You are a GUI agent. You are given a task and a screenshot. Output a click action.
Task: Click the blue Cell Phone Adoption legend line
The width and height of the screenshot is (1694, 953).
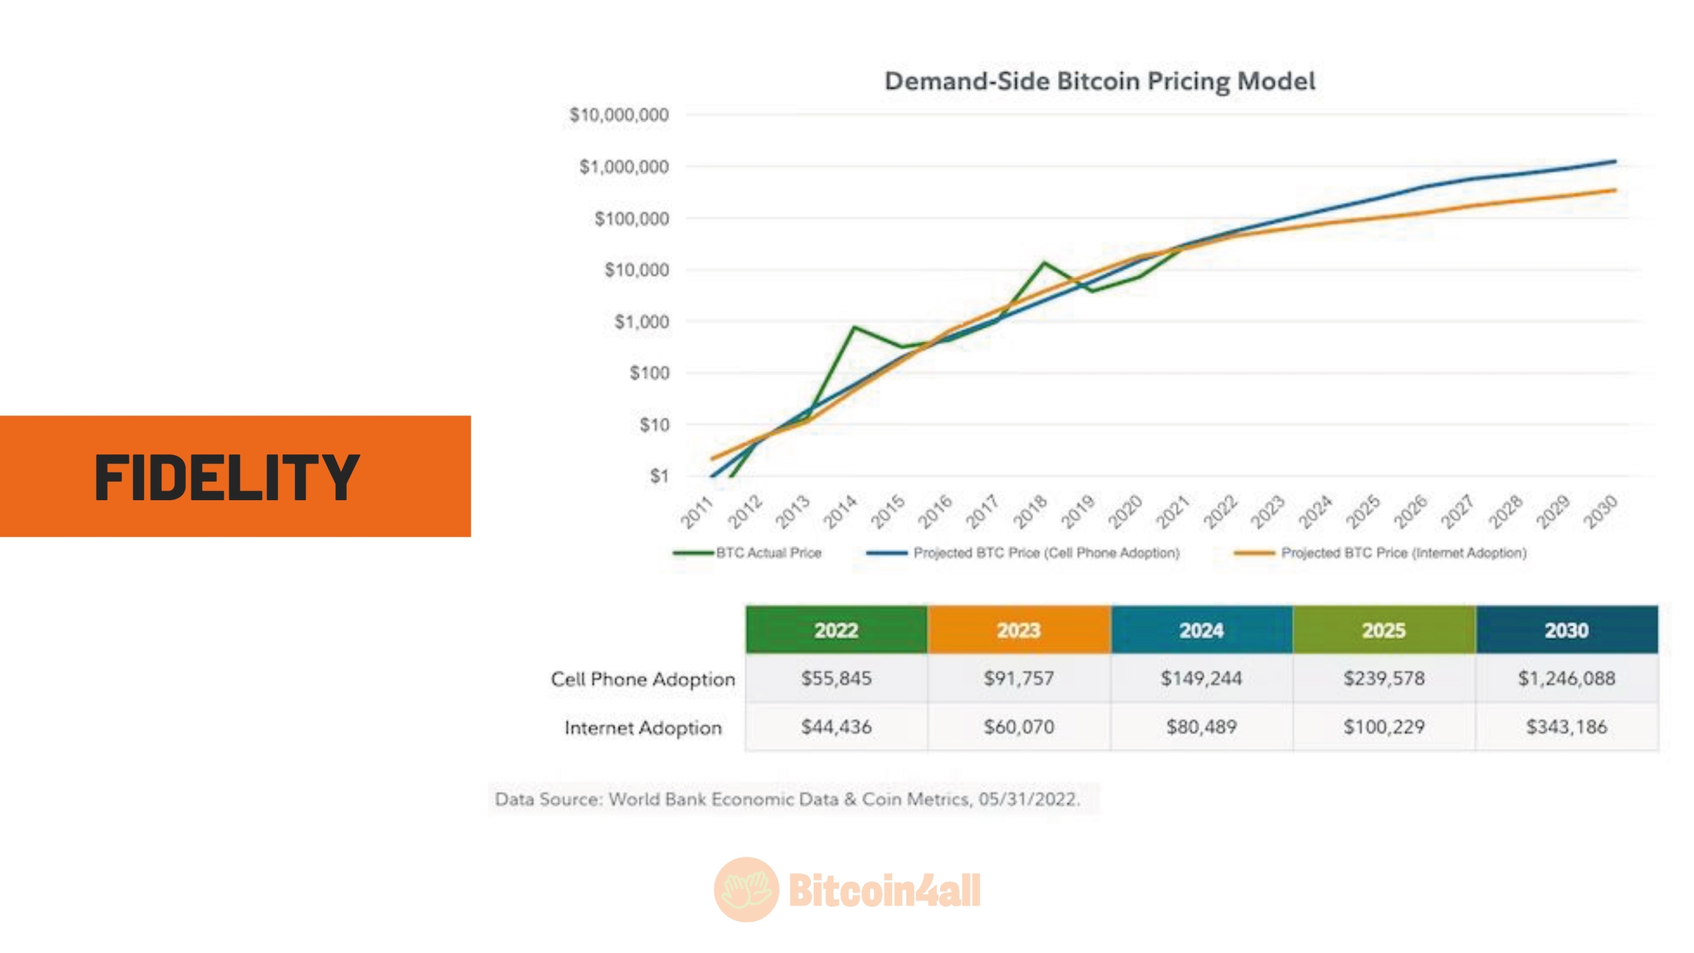coord(887,553)
